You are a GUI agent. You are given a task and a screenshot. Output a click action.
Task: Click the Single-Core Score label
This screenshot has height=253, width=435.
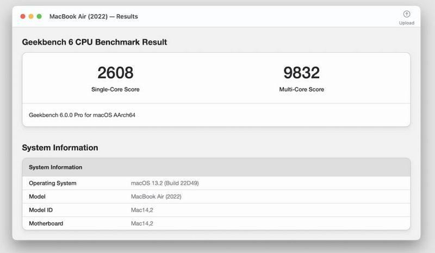(x=115, y=89)
